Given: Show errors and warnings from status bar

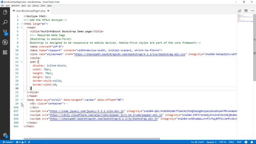Looking at the screenshot, I should pos(21,142).
